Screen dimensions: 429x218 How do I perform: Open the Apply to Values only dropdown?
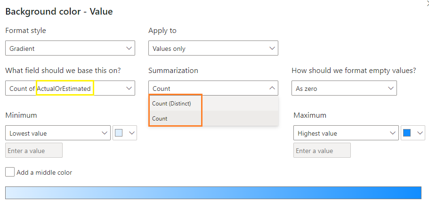point(213,48)
